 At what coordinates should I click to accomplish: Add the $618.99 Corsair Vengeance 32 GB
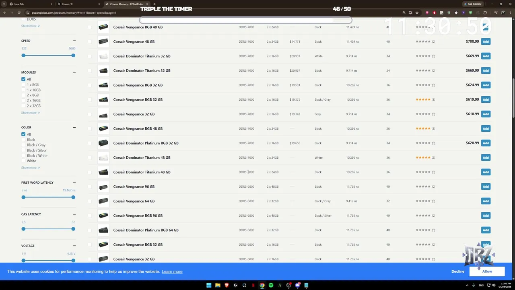(x=486, y=114)
